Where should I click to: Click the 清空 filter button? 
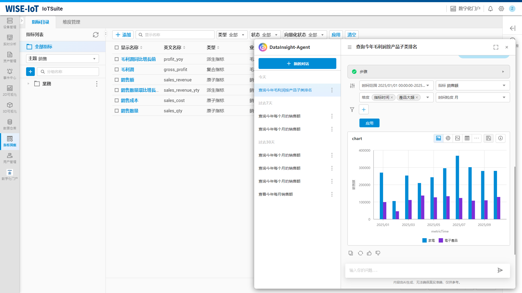pos(352,35)
